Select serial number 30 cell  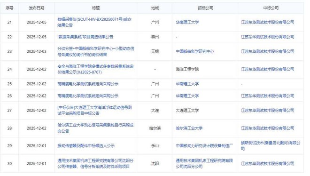point(9,163)
